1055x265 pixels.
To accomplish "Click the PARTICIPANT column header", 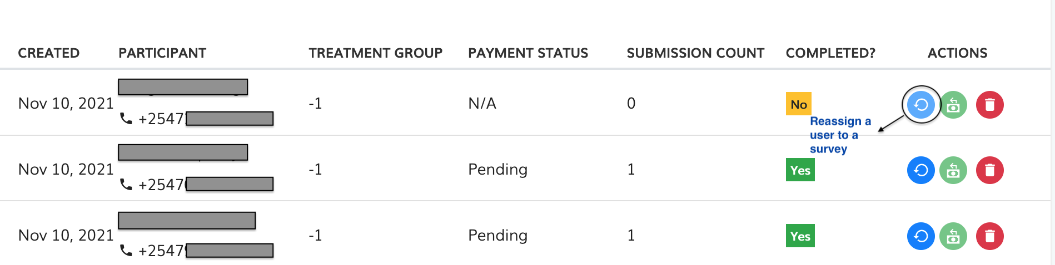I will click(162, 53).
